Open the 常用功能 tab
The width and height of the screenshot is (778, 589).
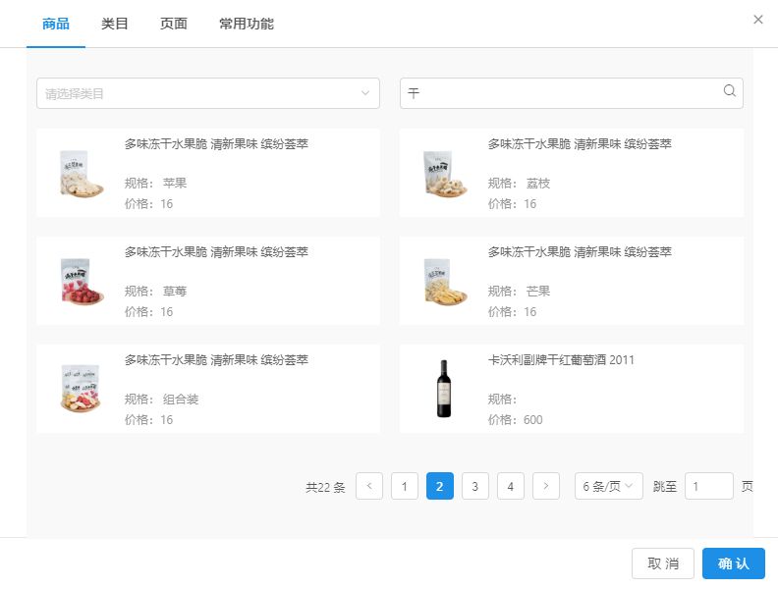(247, 24)
